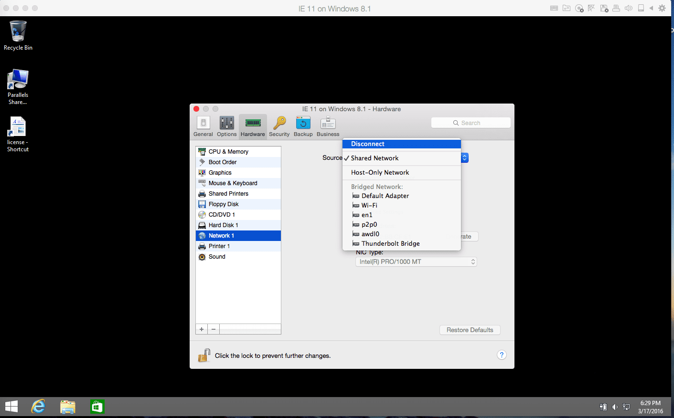This screenshot has width=674, height=418.
Task: Open the Recycle Bin desktop icon
Action: click(18, 36)
